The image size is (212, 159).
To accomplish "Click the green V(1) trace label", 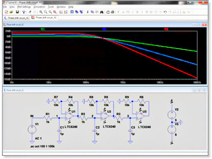I will pyautogui.click(x=43, y=29).
